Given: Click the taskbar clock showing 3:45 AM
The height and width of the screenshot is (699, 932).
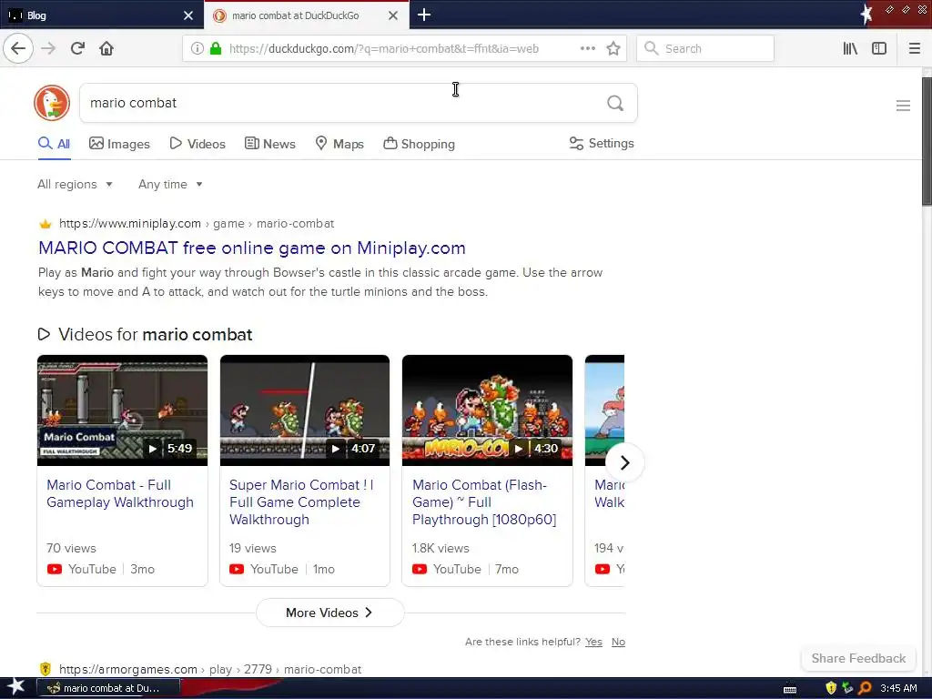Looking at the screenshot, I should [x=898, y=688].
